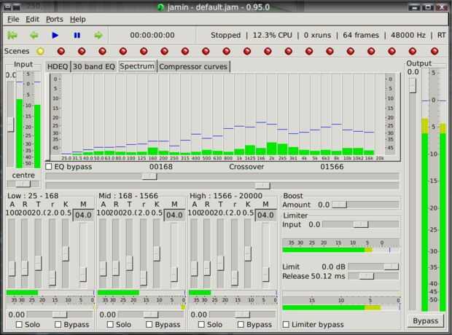Switch to the 30 band EQ tab

click(94, 66)
